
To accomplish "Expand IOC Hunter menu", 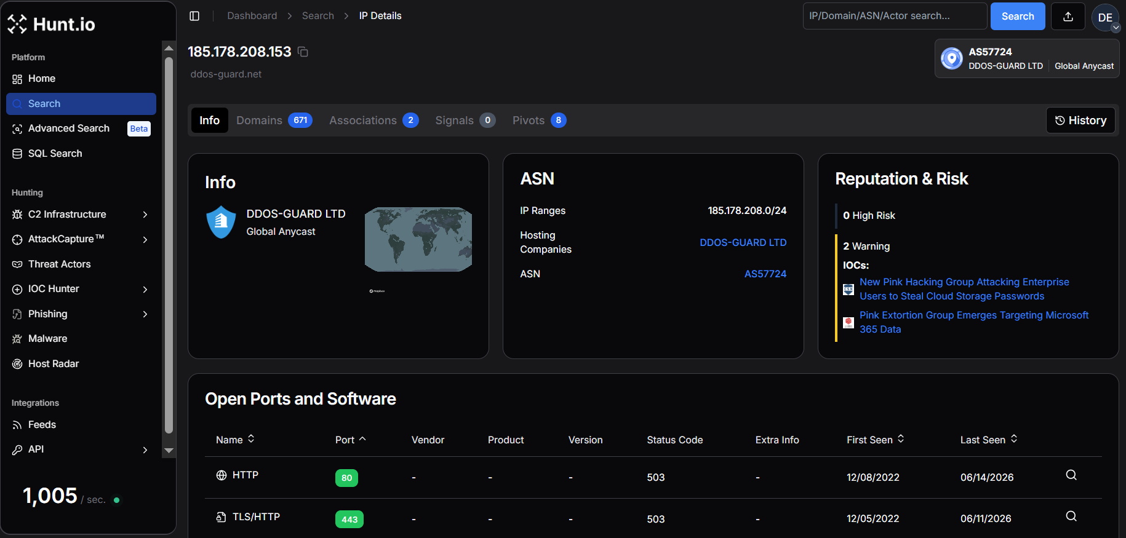I will pyautogui.click(x=81, y=289).
